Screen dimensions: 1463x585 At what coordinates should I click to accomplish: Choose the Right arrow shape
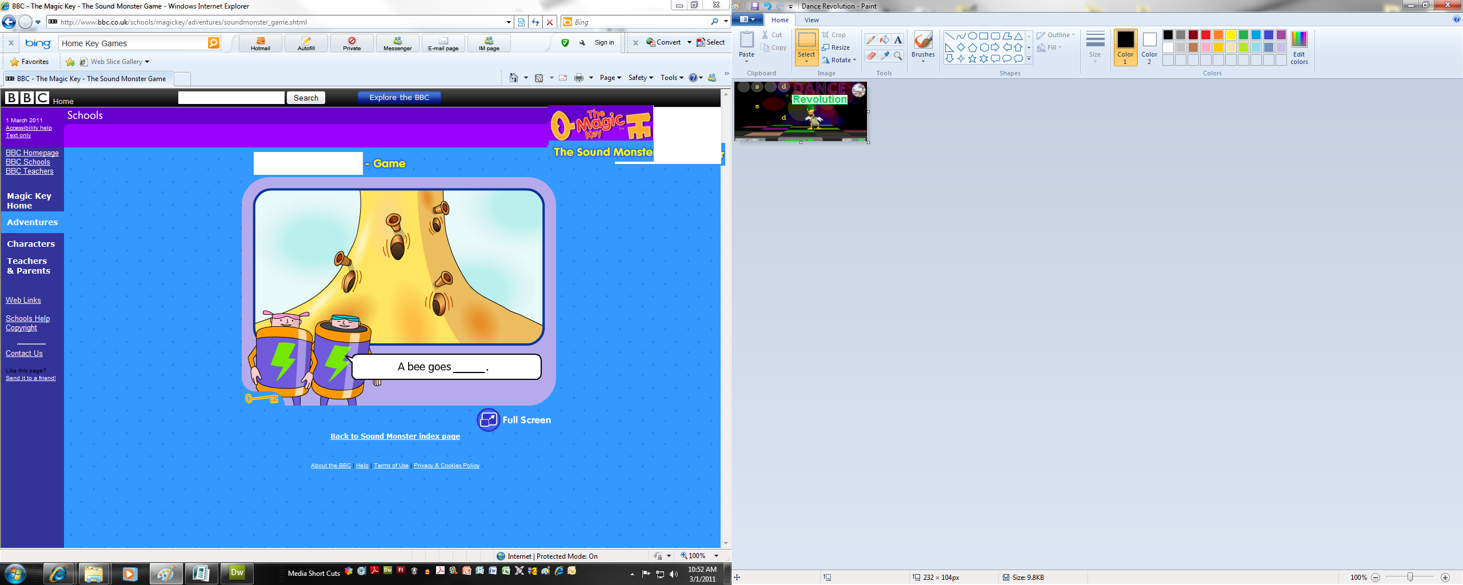995,47
